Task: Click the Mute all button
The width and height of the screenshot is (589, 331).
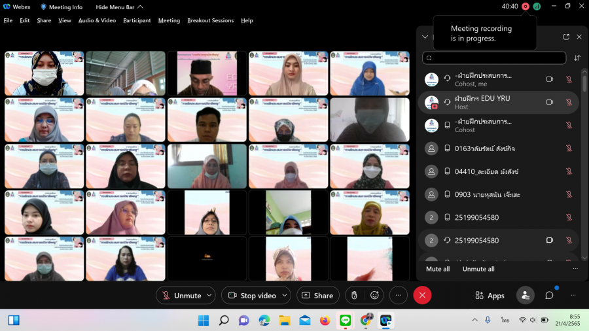Action: [438, 269]
